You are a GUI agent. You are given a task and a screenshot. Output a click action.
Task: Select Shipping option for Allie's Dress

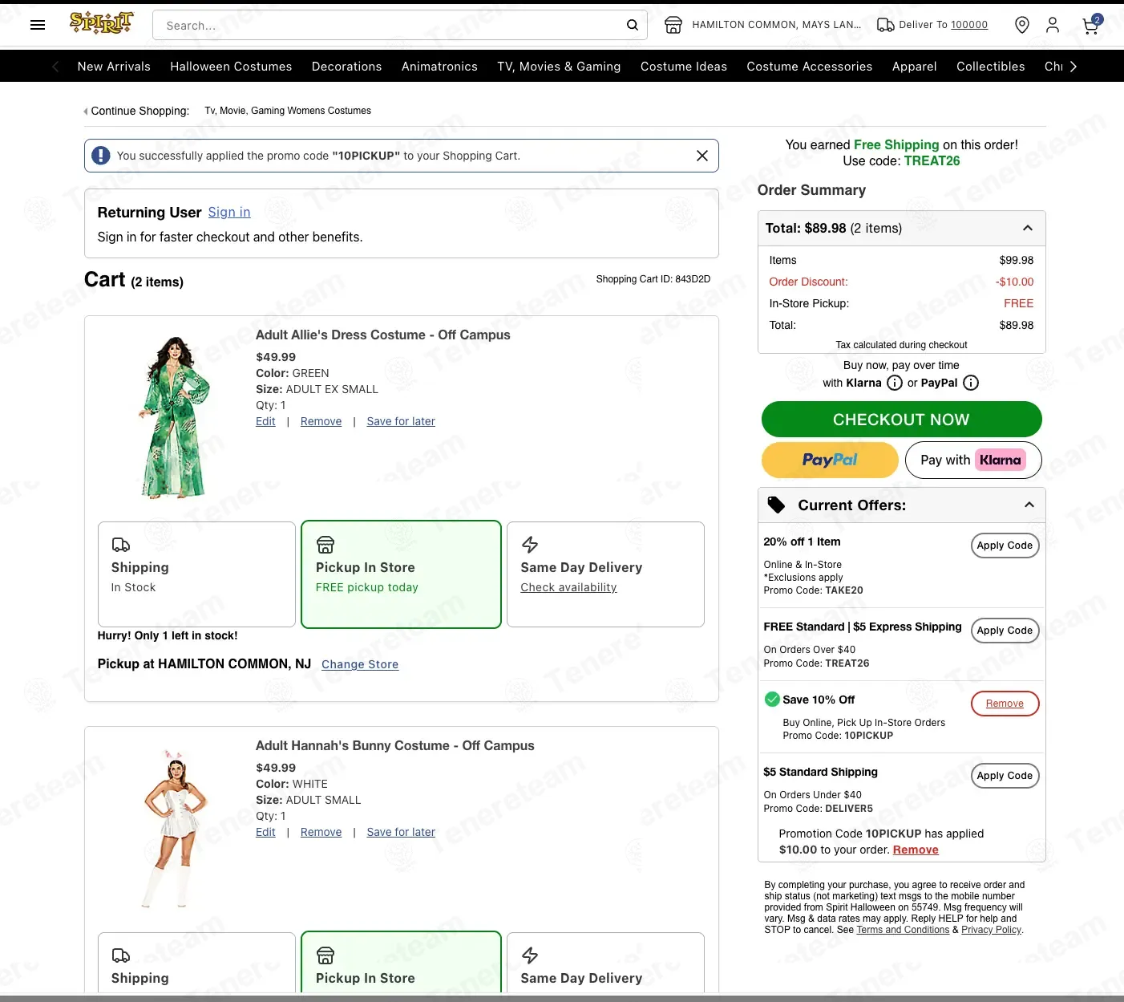[196, 574]
